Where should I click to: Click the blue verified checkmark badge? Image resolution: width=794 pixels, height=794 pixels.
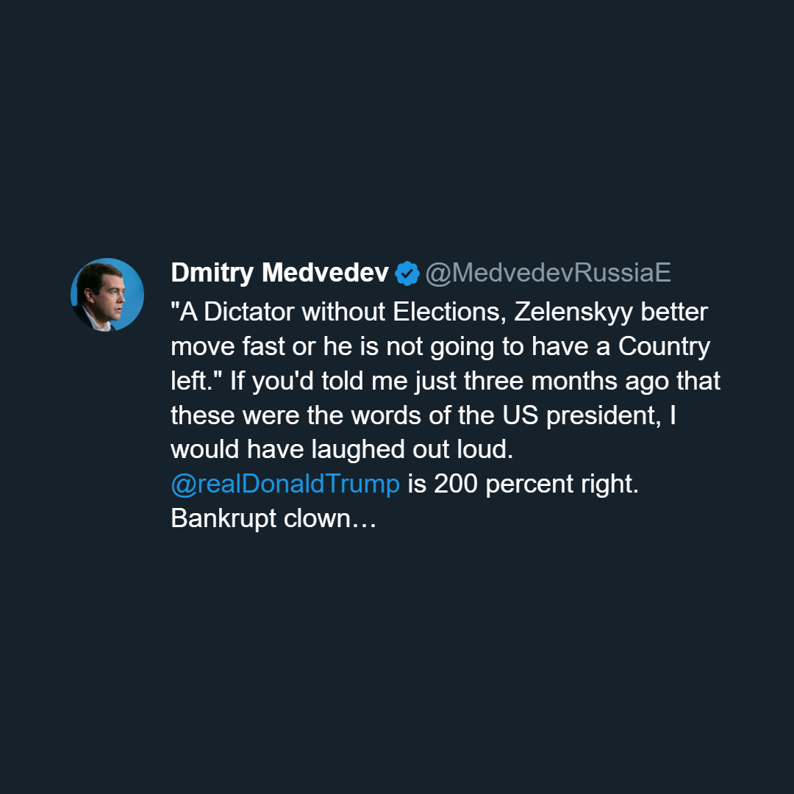click(407, 273)
